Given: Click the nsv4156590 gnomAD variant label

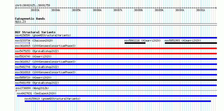Looking at the screenshot, I should [x=43, y=35].
